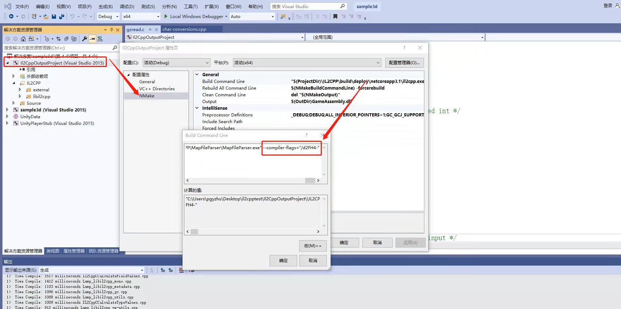This screenshot has height=309, width=621.
Task: Click the 宏(M)>> button
Action: point(313,246)
